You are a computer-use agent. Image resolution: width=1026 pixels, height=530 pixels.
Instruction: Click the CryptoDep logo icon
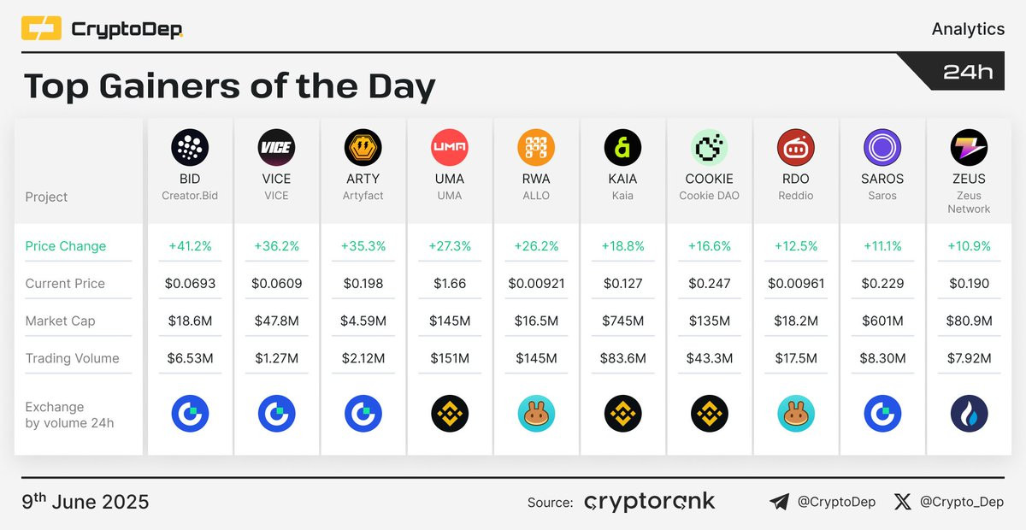[x=41, y=27]
